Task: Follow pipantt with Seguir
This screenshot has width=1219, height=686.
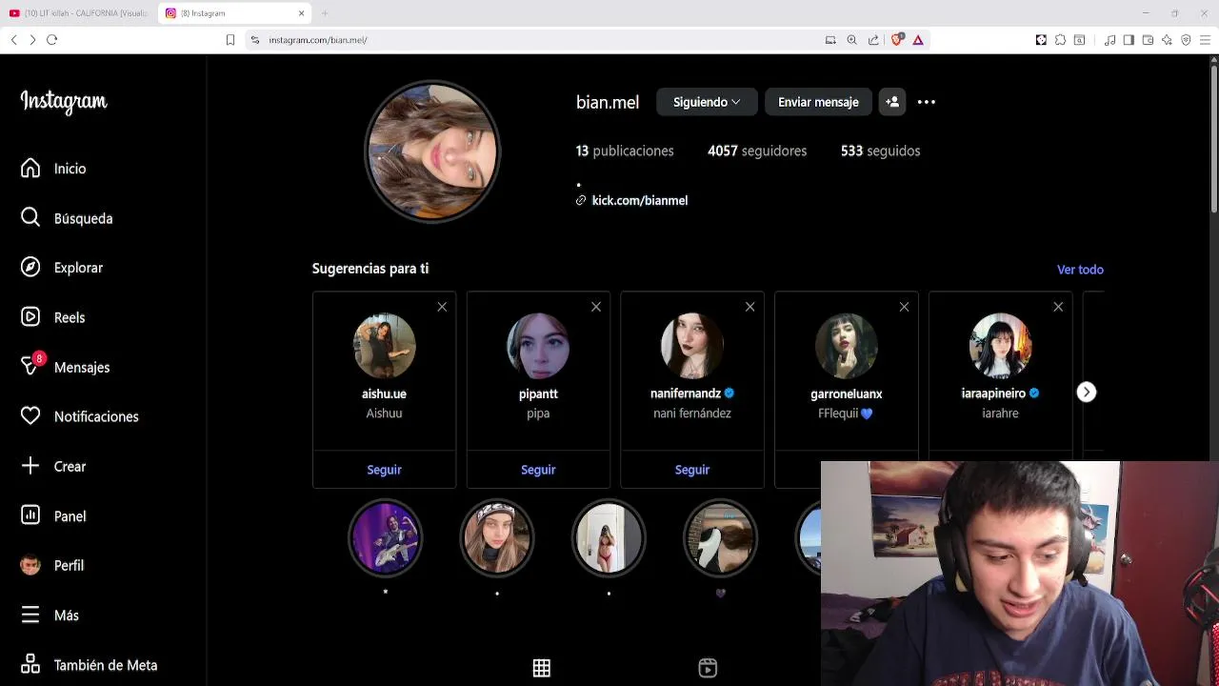Action: [x=538, y=470]
